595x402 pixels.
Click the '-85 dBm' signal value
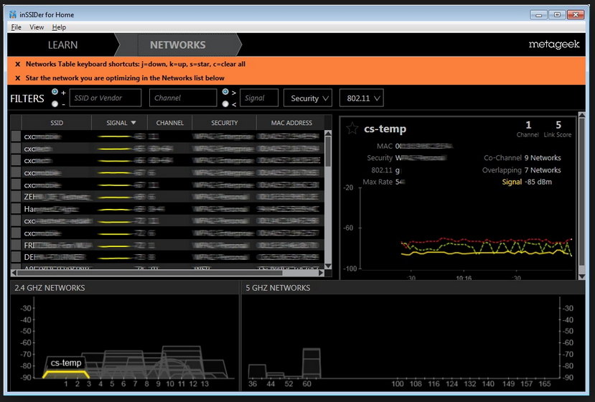[x=538, y=182]
